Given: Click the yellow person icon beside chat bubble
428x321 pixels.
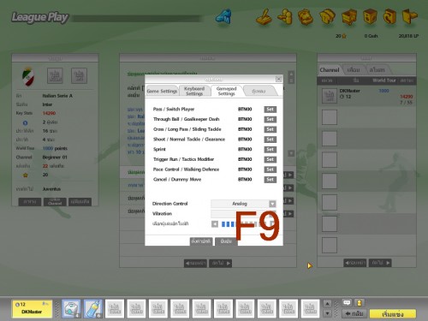Looking at the screenshot, I should pos(360,302).
